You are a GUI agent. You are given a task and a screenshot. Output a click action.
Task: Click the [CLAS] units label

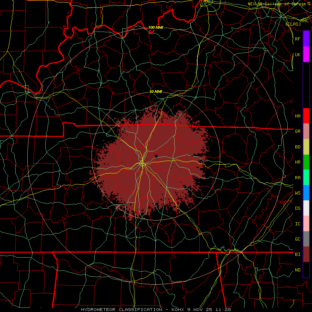(x=293, y=24)
